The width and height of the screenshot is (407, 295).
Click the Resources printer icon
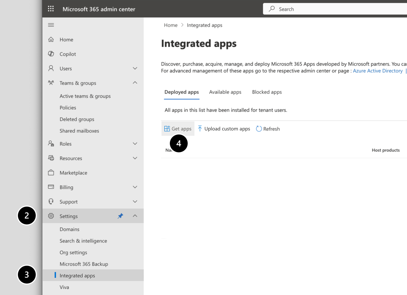coord(51,158)
